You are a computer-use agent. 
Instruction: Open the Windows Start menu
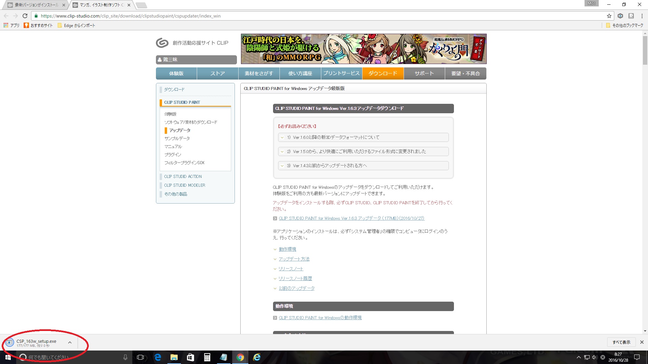(x=8, y=357)
